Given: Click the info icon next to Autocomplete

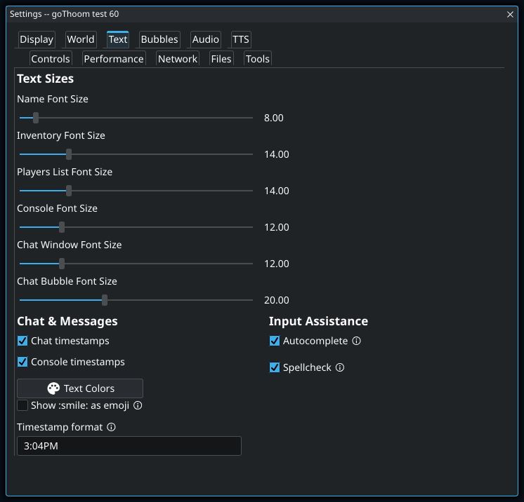Looking at the screenshot, I should 357,341.
